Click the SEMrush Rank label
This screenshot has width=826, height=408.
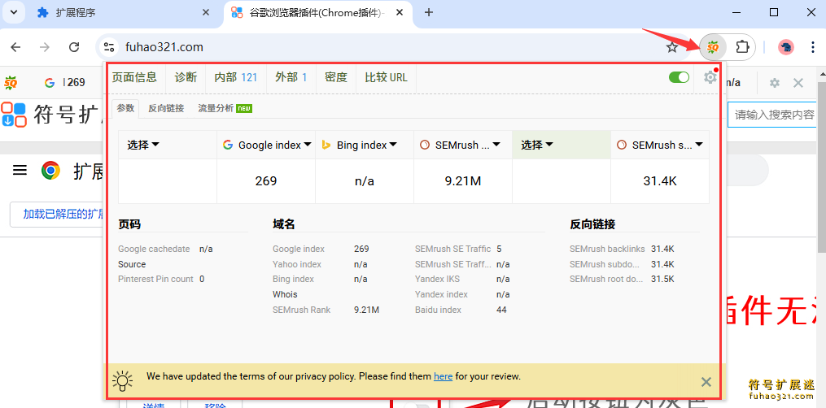pyautogui.click(x=301, y=310)
